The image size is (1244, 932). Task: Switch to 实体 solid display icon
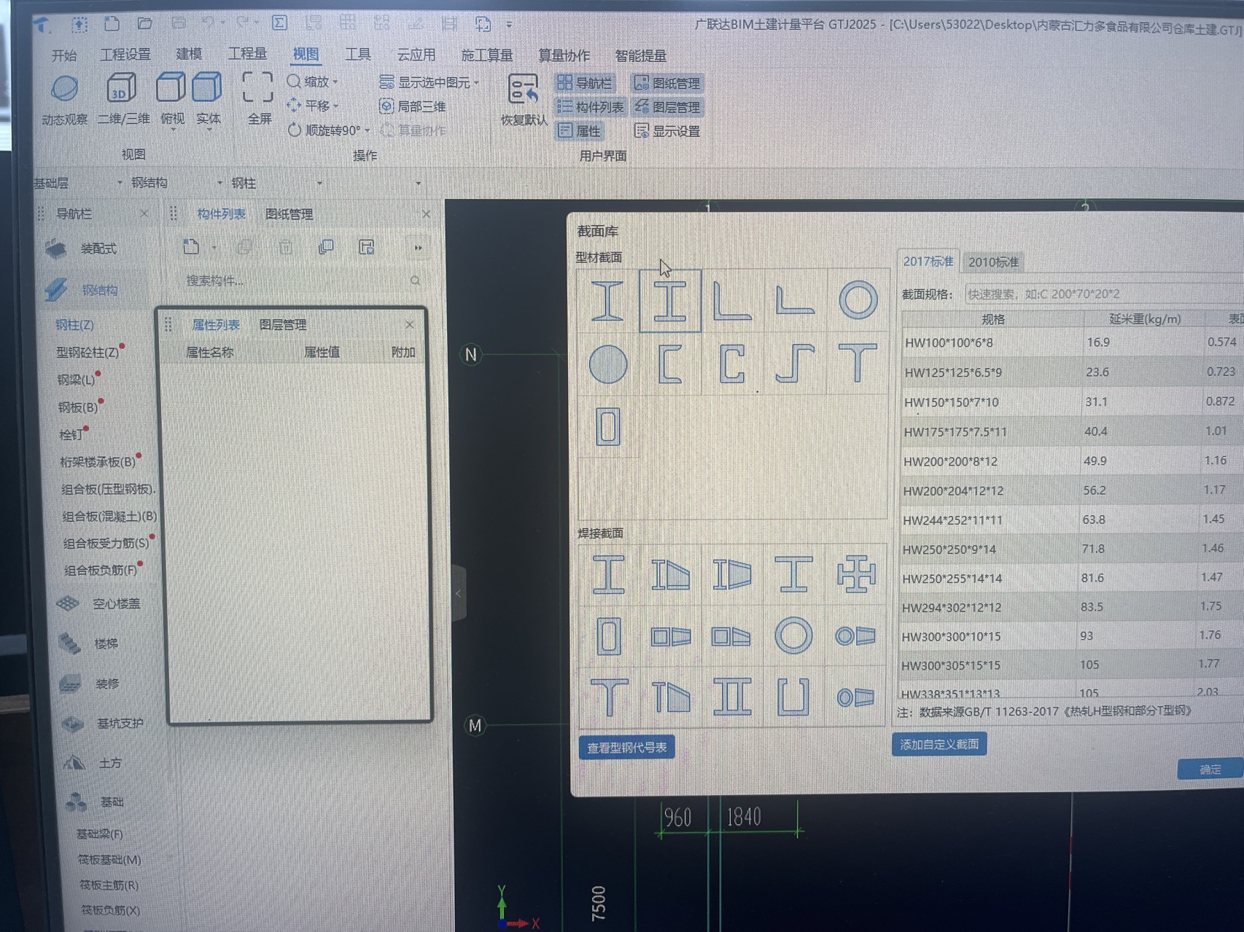pyautogui.click(x=207, y=87)
